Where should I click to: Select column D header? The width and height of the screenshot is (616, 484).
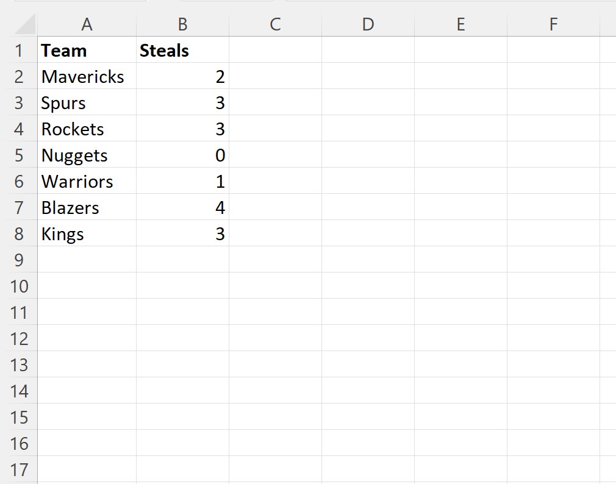(x=368, y=24)
